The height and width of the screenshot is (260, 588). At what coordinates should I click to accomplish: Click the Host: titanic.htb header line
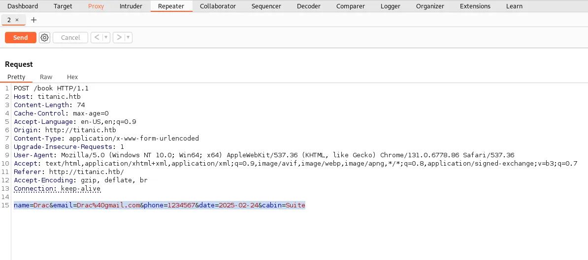tap(47, 96)
